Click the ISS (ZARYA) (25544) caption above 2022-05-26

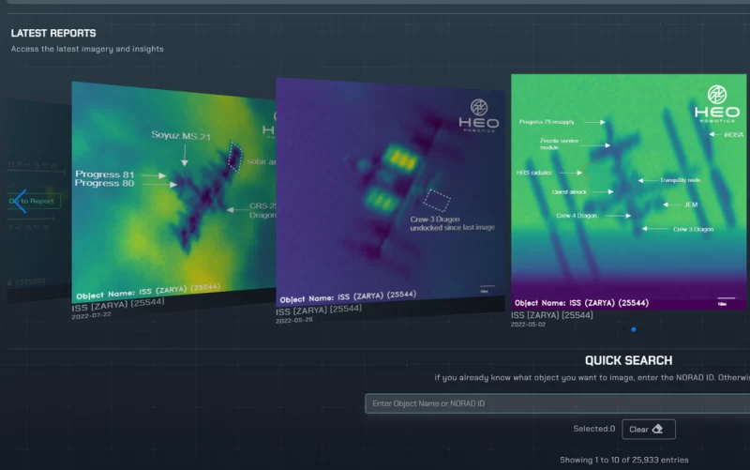pos(319,311)
